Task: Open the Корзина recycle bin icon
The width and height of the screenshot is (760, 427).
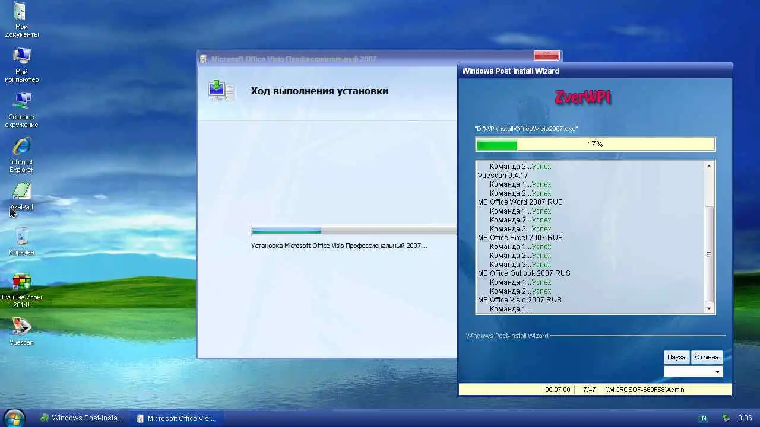Action: (21, 242)
